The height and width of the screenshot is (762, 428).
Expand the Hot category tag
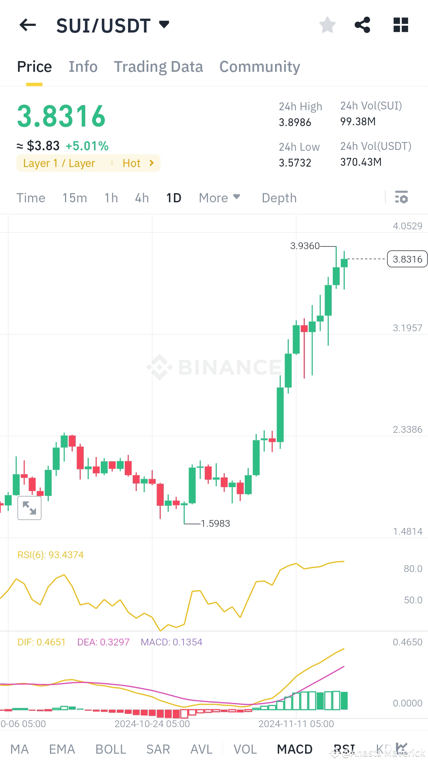[x=138, y=163]
